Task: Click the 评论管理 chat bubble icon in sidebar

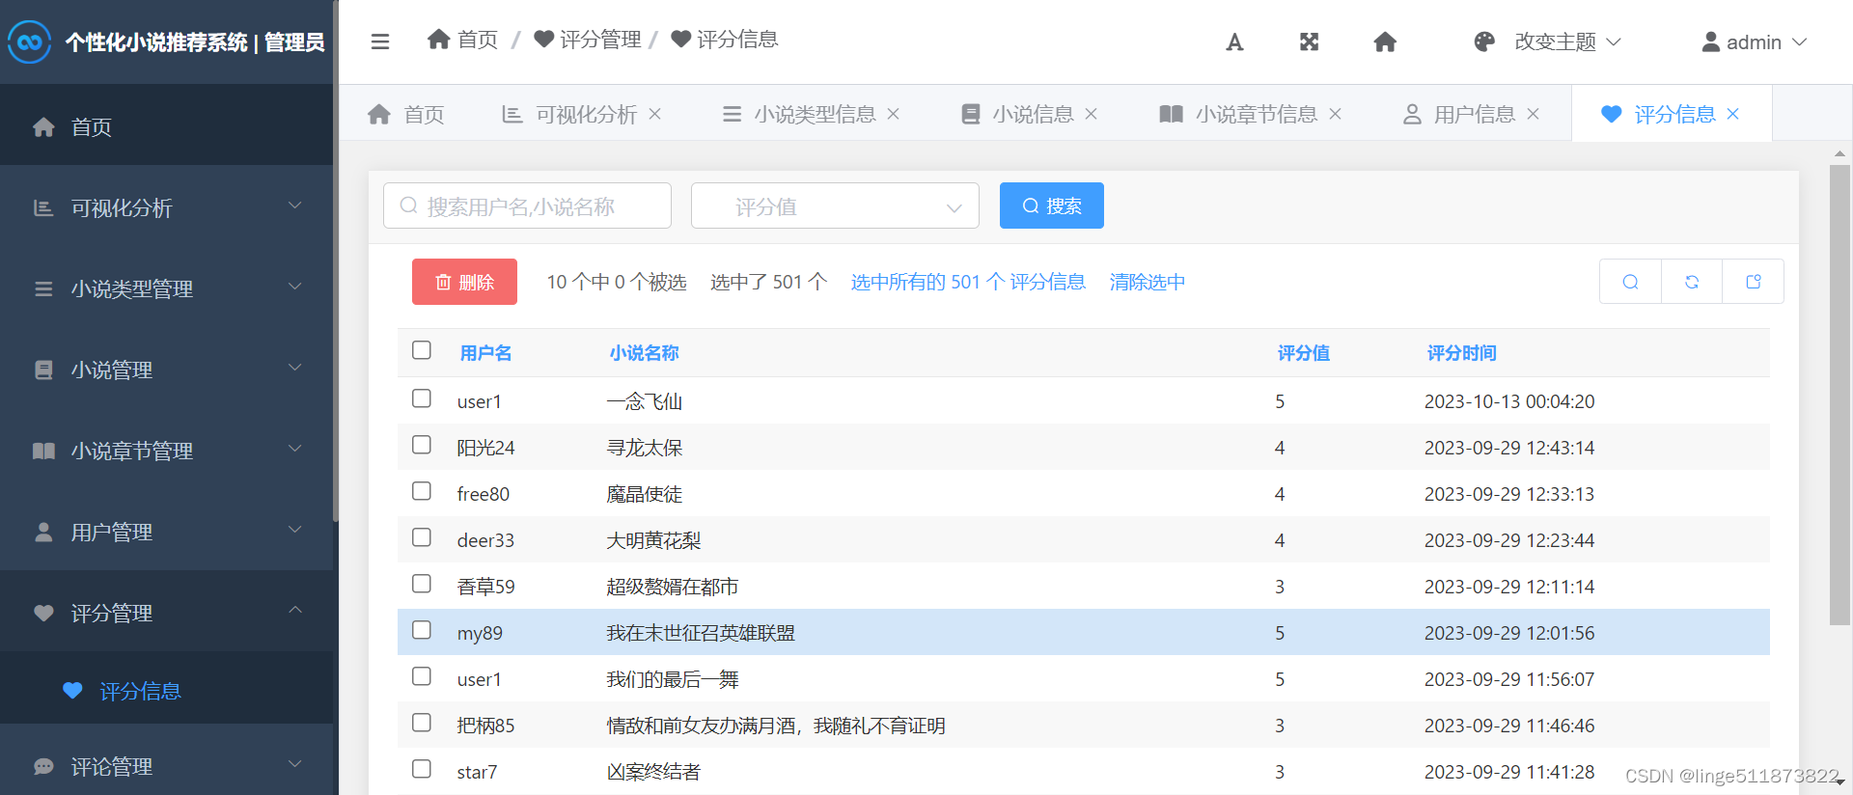Action: 43,766
